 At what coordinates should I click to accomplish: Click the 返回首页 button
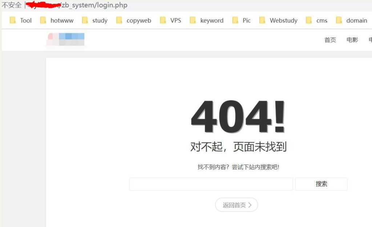click(236, 205)
